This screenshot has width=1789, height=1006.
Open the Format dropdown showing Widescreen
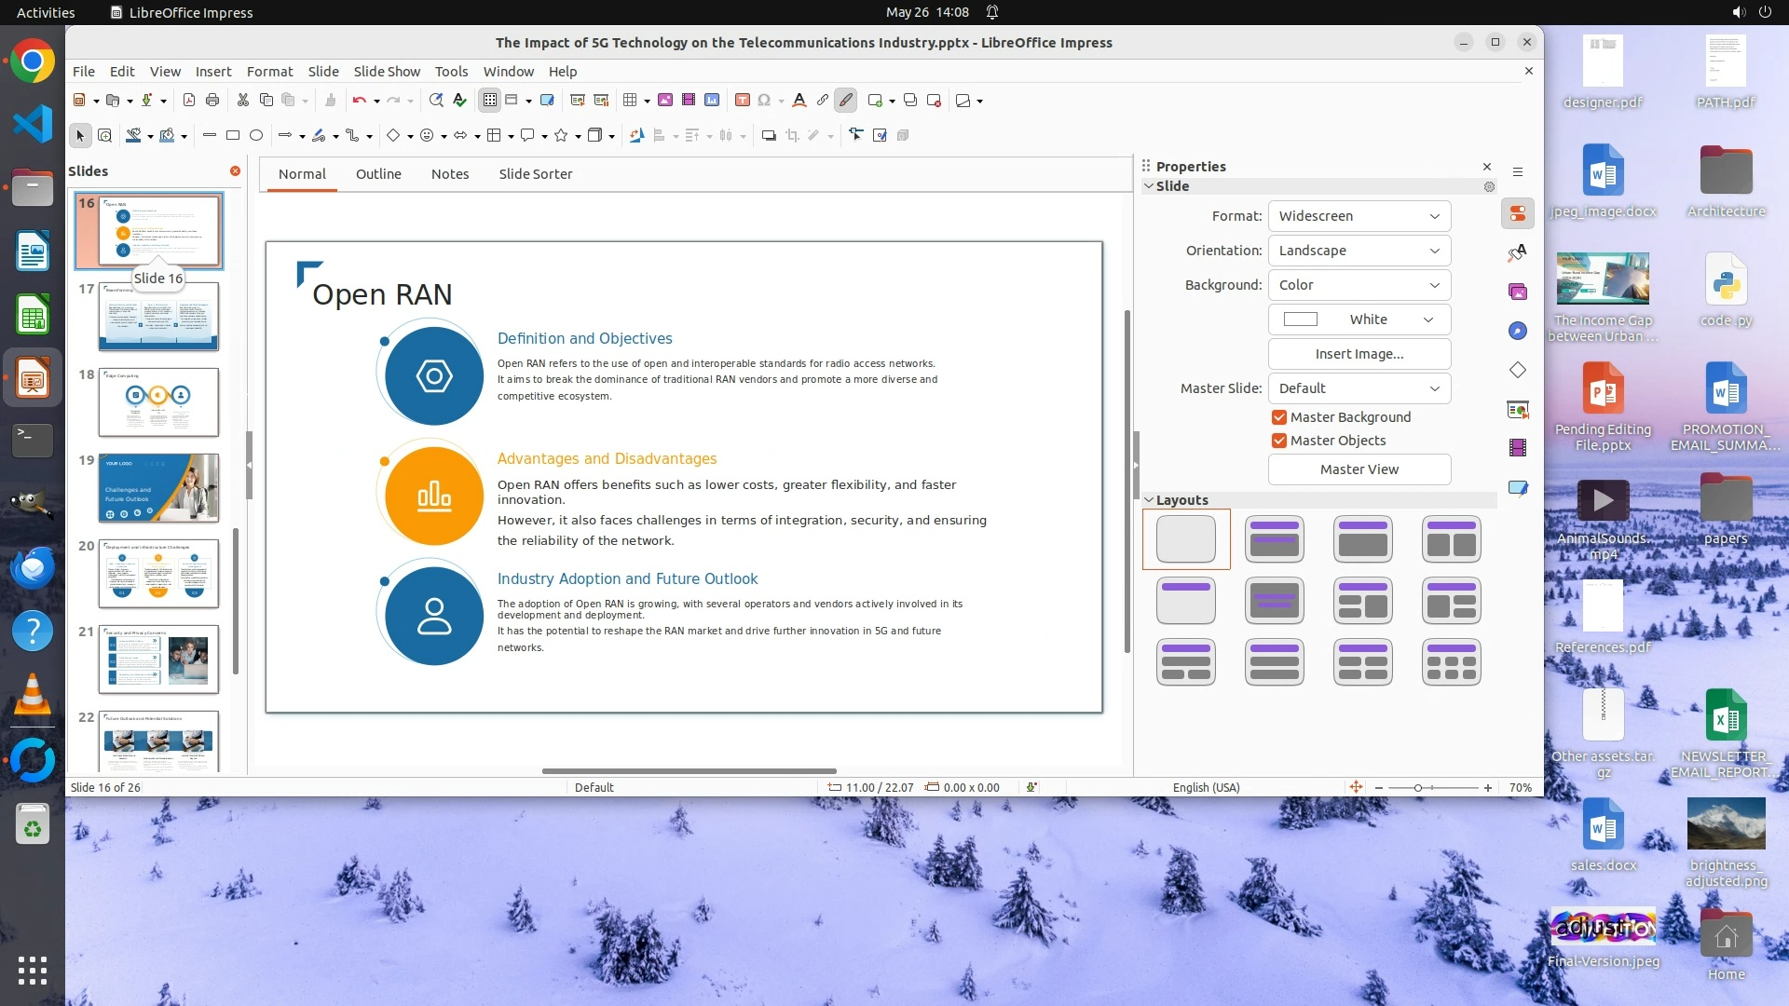[1359, 216]
